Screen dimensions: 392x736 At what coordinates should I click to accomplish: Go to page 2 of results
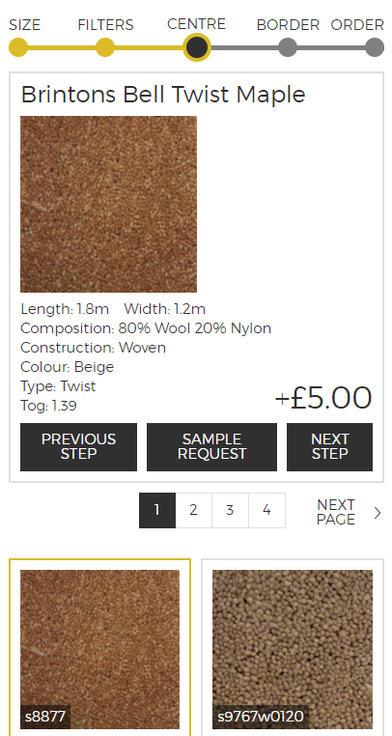(x=193, y=510)
